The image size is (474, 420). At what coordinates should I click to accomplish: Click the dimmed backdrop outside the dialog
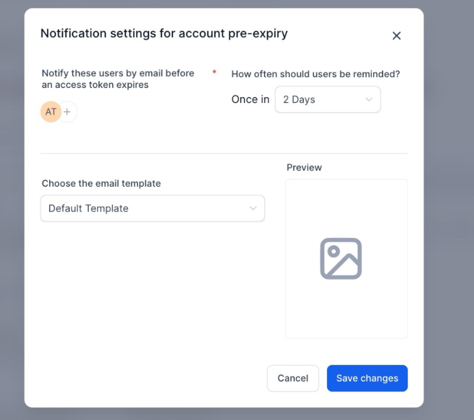(x=449, y=229)
